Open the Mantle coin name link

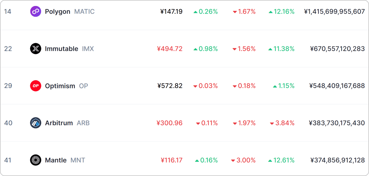[56, 160]
